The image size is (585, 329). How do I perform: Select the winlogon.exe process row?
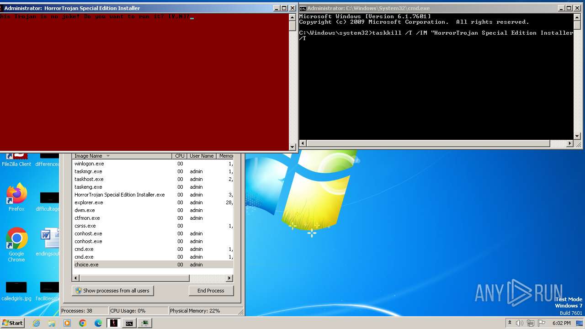[153, 164]
